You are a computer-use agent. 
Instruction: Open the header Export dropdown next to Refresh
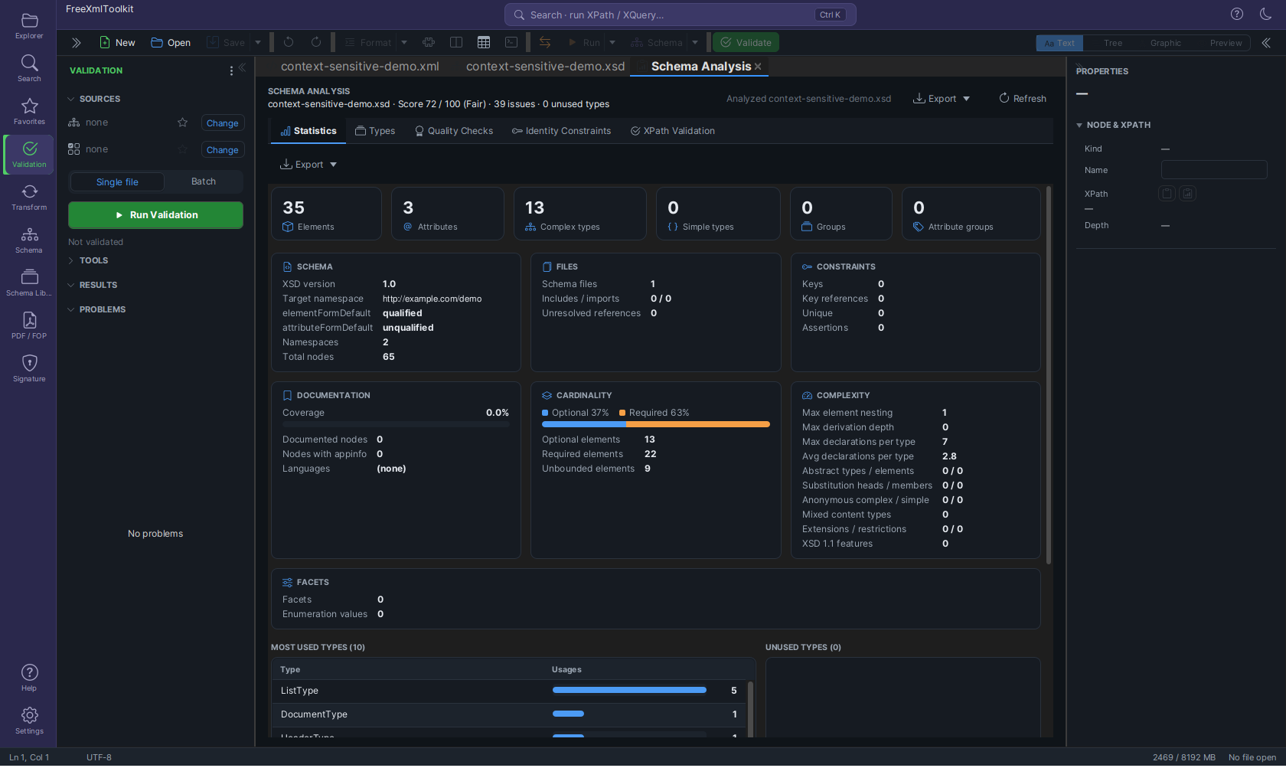pyautogui.click(x=942, y=99)
